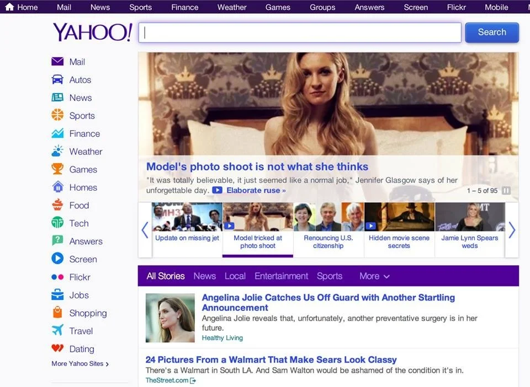Click the Shopping bag icon
The height and width of the screenshot is (387, 530).
tap(57, 313)
